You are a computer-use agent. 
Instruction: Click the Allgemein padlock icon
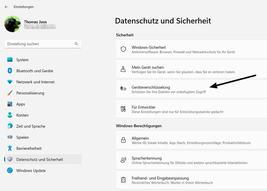click(123, 140)
